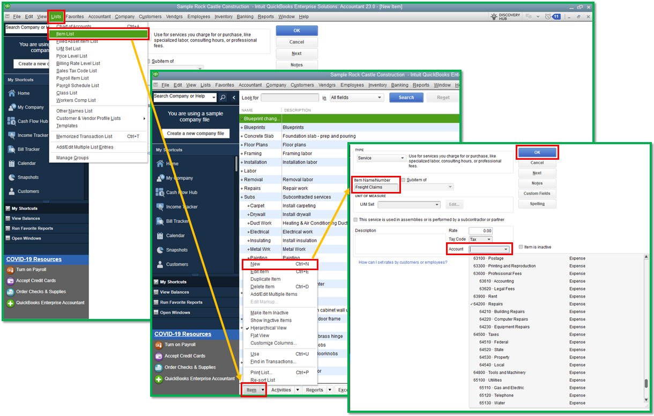Select the Concrete Slab item row
Image resolution: width=654 pixels, height=416 pixels.
tap(349, 136)
